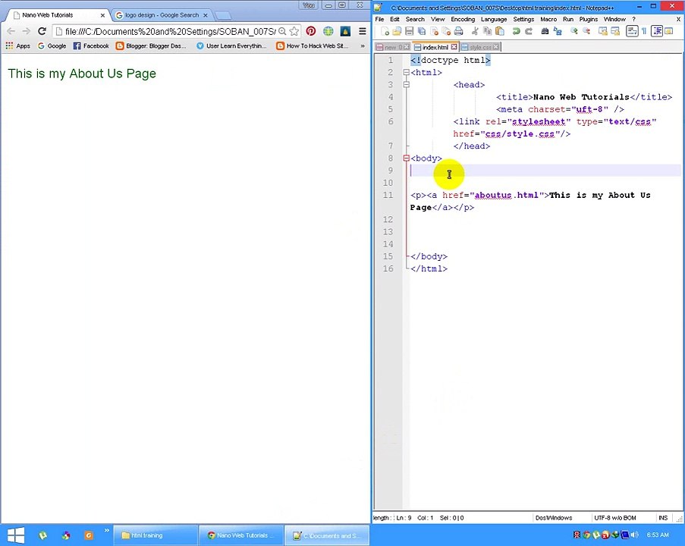Close the index.html tab

coord(454,47)
